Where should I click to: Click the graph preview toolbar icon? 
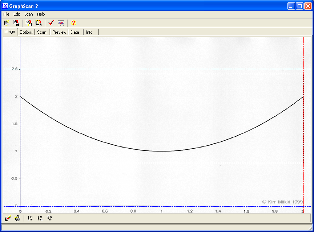coord(61,23)
